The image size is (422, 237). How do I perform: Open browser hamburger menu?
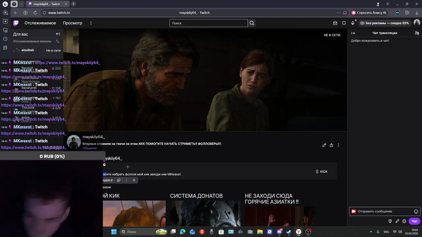tap(388, 4)
